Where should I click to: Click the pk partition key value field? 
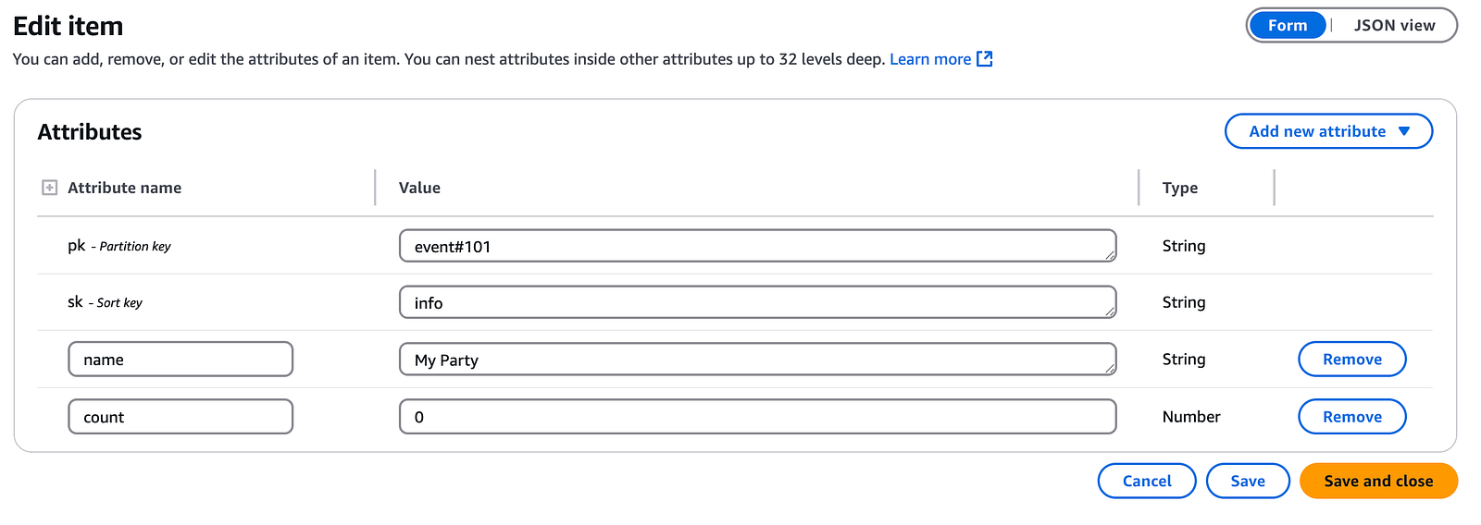(x=757, y=246)
